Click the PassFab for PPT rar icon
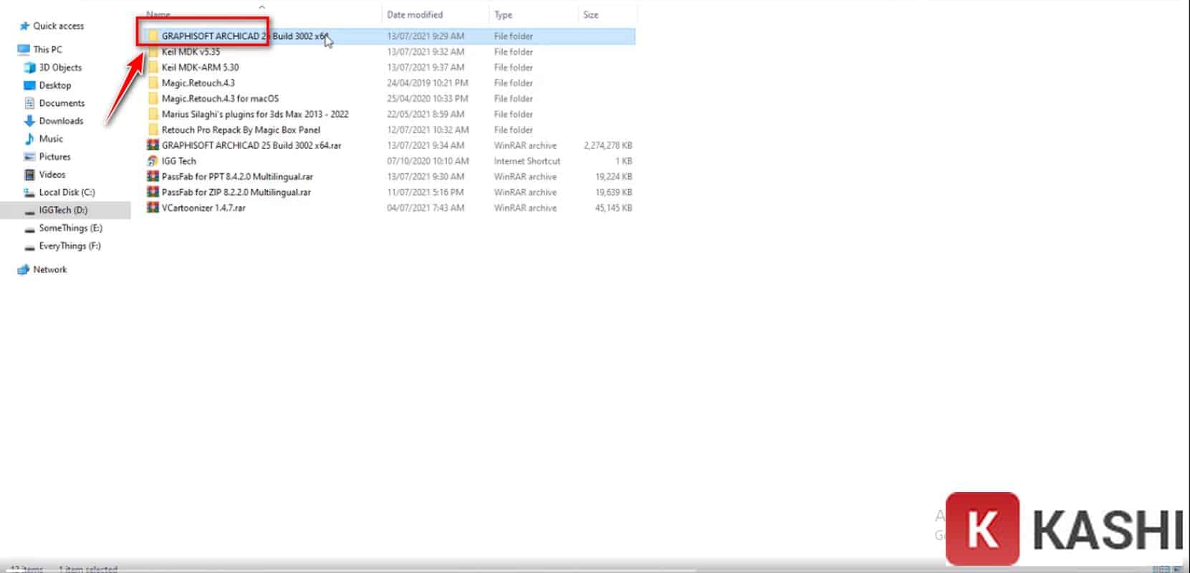The width and height of the screenshot is (1190, 573). pyautogui.click(x=153, y=177)
